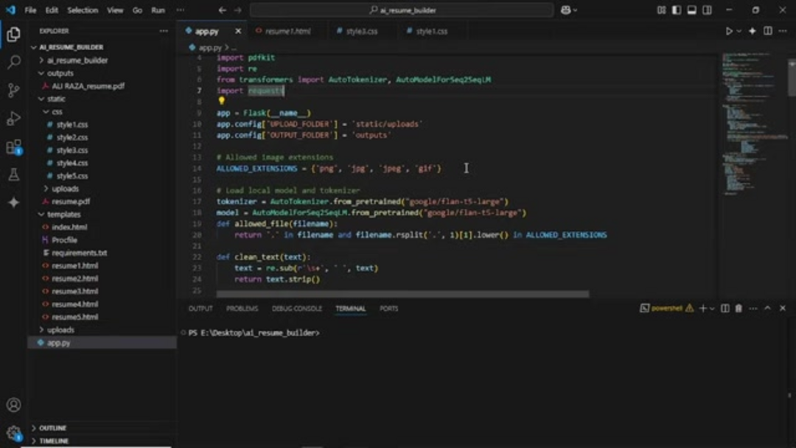Open the new terminal launch profile dropdown

point(712,309)
